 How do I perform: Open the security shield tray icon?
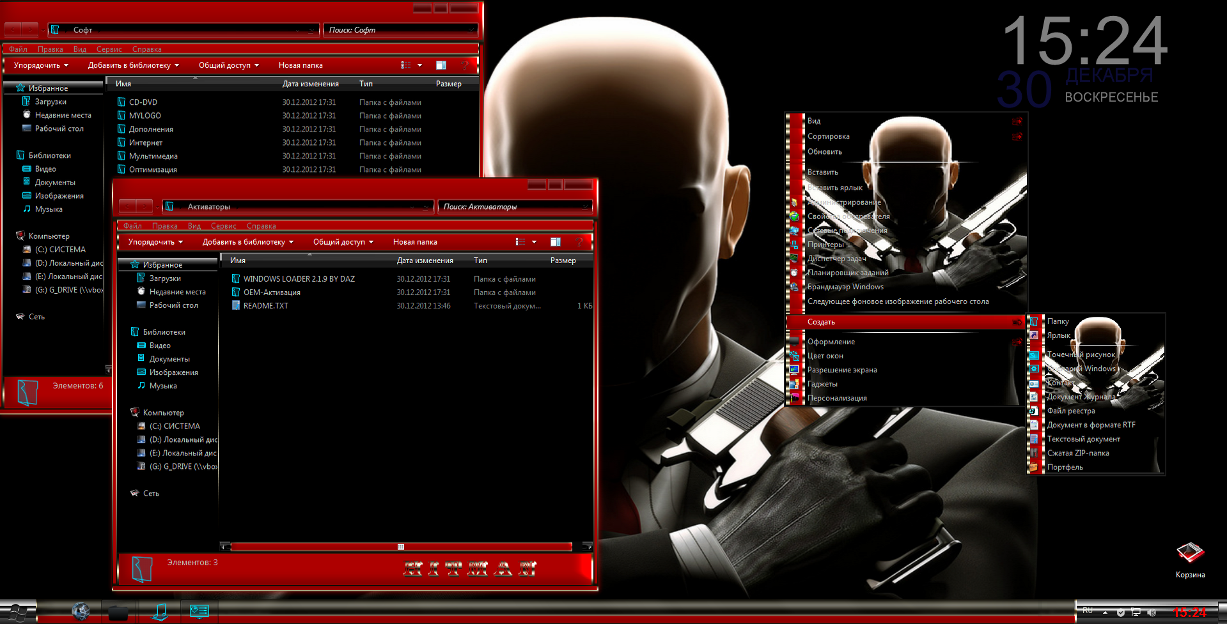click(1121, 613)
